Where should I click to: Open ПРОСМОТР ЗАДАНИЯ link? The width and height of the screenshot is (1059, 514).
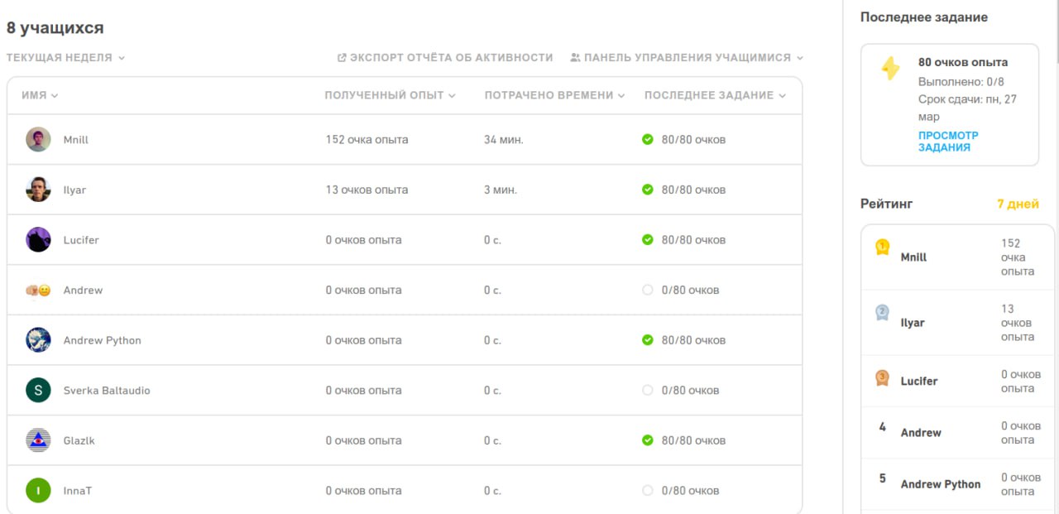point(948,142)
